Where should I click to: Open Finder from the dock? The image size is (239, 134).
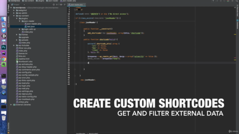[4, 19]
